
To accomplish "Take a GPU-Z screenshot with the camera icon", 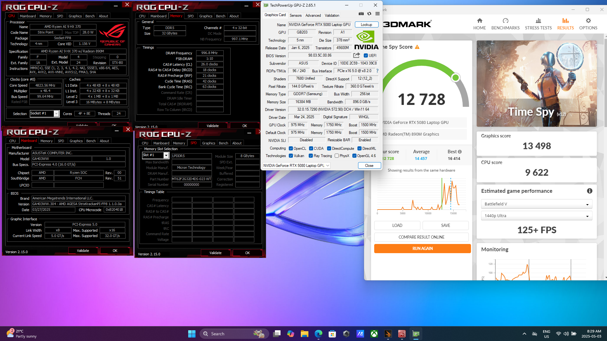I will 361,14.
